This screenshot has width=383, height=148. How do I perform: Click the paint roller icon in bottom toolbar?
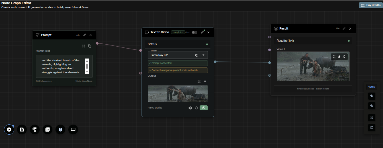click(x=35, y=130)
